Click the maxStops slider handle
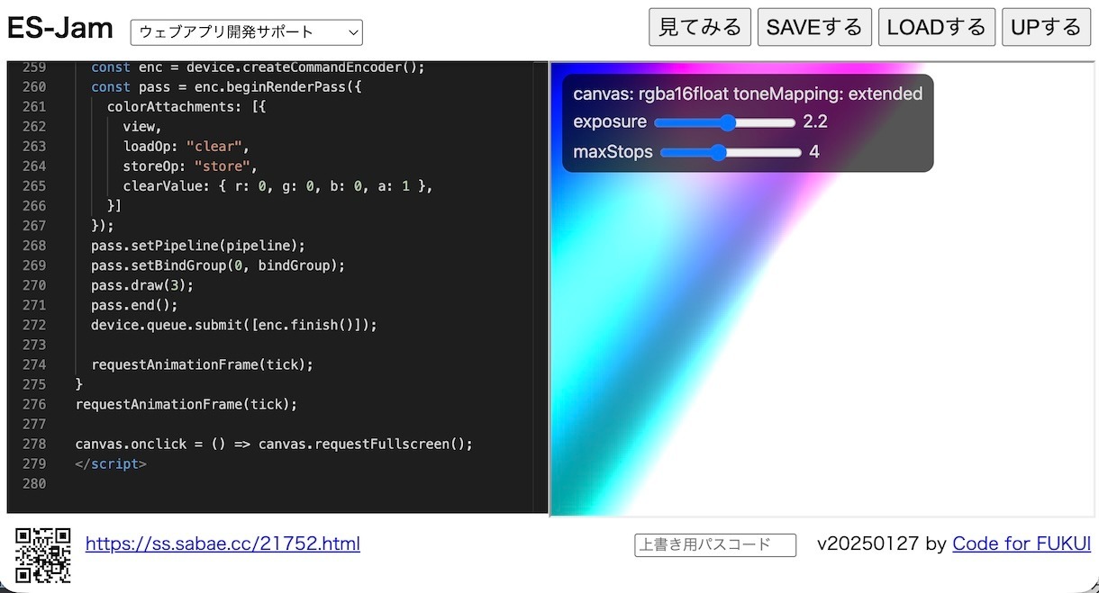The height and width of the screenshot is (593, 1099). click(x=718, y=153)
